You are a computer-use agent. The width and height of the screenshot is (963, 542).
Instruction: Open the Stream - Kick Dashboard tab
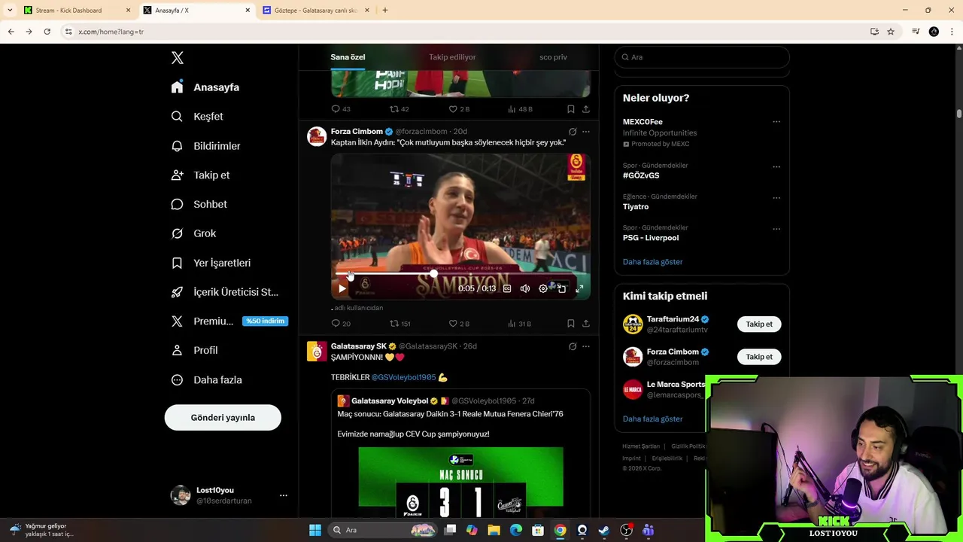coord(77,11)
